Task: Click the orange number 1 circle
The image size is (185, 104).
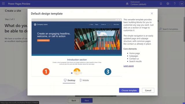Action: [46, 72]
